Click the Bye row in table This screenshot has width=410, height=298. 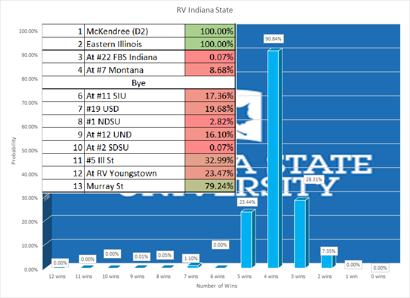(139, 83)
